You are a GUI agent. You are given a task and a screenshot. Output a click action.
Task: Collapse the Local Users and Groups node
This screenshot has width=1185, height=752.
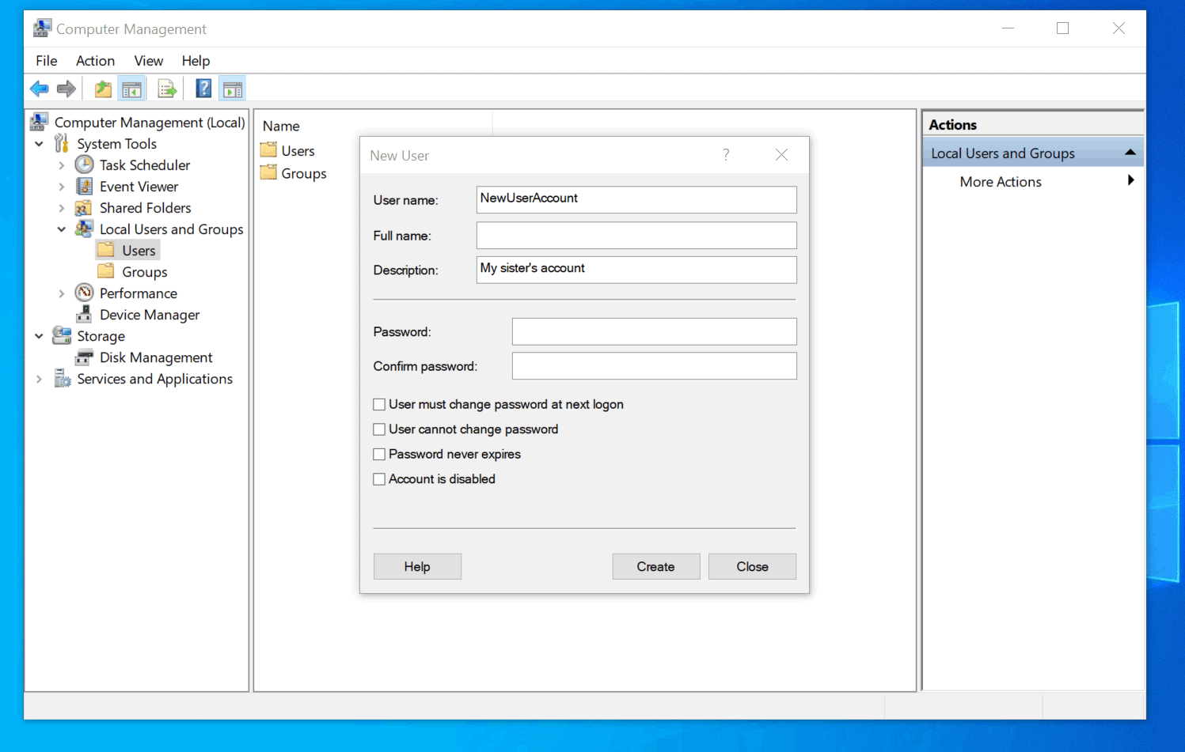point(62,229)
